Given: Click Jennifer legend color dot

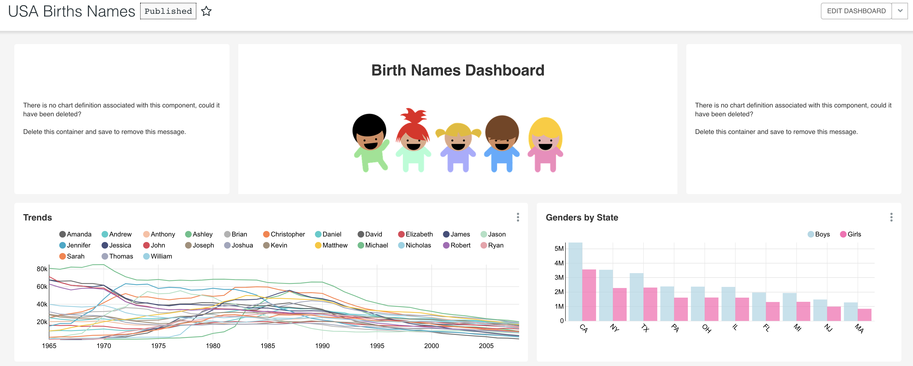Looking at the screenshot, I should coord(62,245).
